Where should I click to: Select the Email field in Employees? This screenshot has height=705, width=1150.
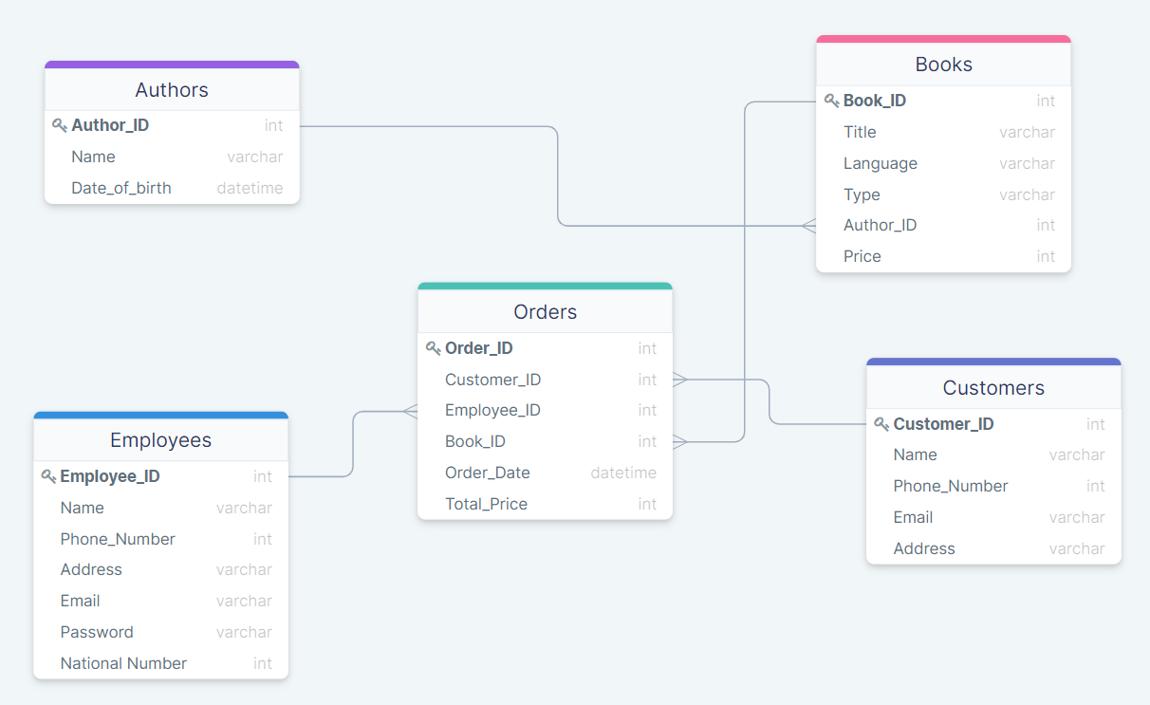(160, 601)
